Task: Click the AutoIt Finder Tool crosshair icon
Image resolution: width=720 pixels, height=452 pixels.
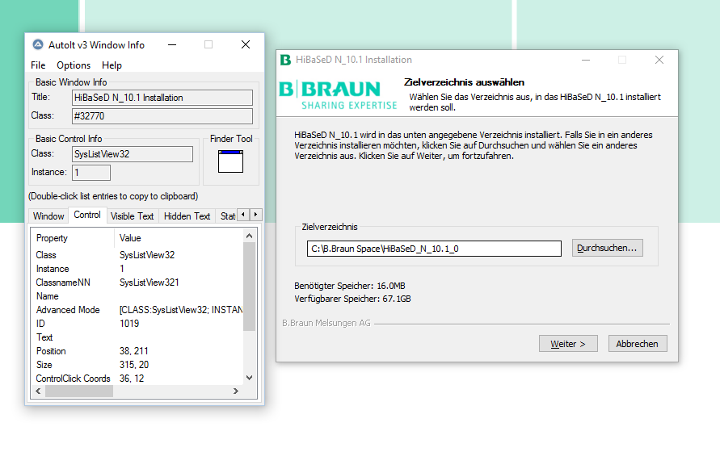Action: tap(230, 161)
